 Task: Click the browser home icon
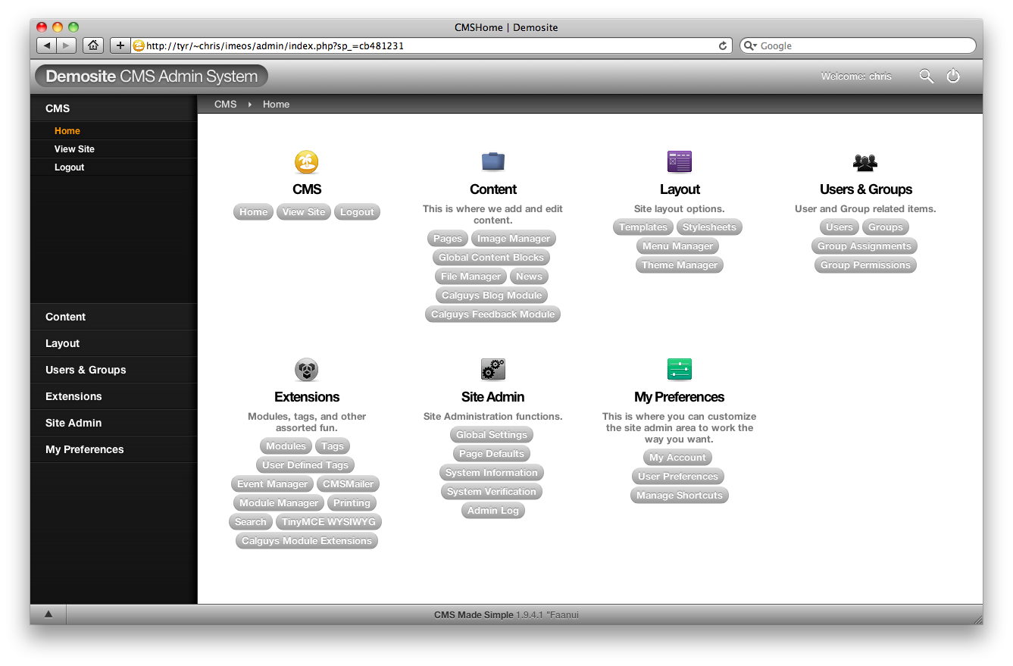pos(93,45)
